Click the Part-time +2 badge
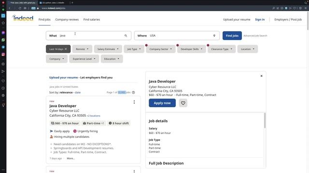 [x=94, y=123]
